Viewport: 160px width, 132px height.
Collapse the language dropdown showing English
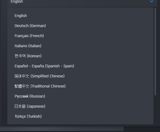click(x=79, y=2)
